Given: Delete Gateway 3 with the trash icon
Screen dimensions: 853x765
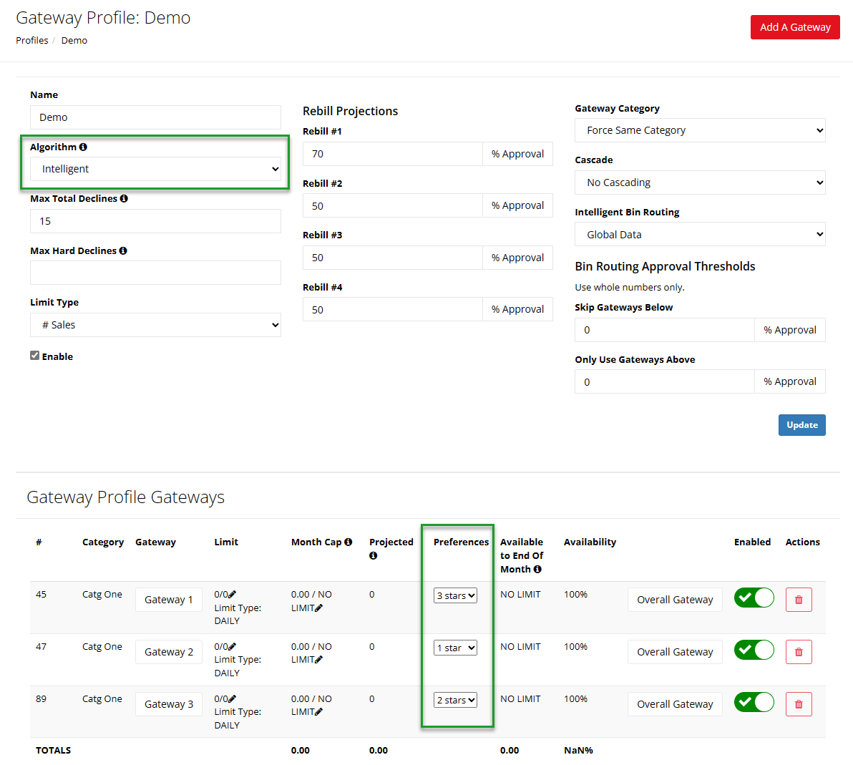Looking at the screenshot, I should coord(799,704).
